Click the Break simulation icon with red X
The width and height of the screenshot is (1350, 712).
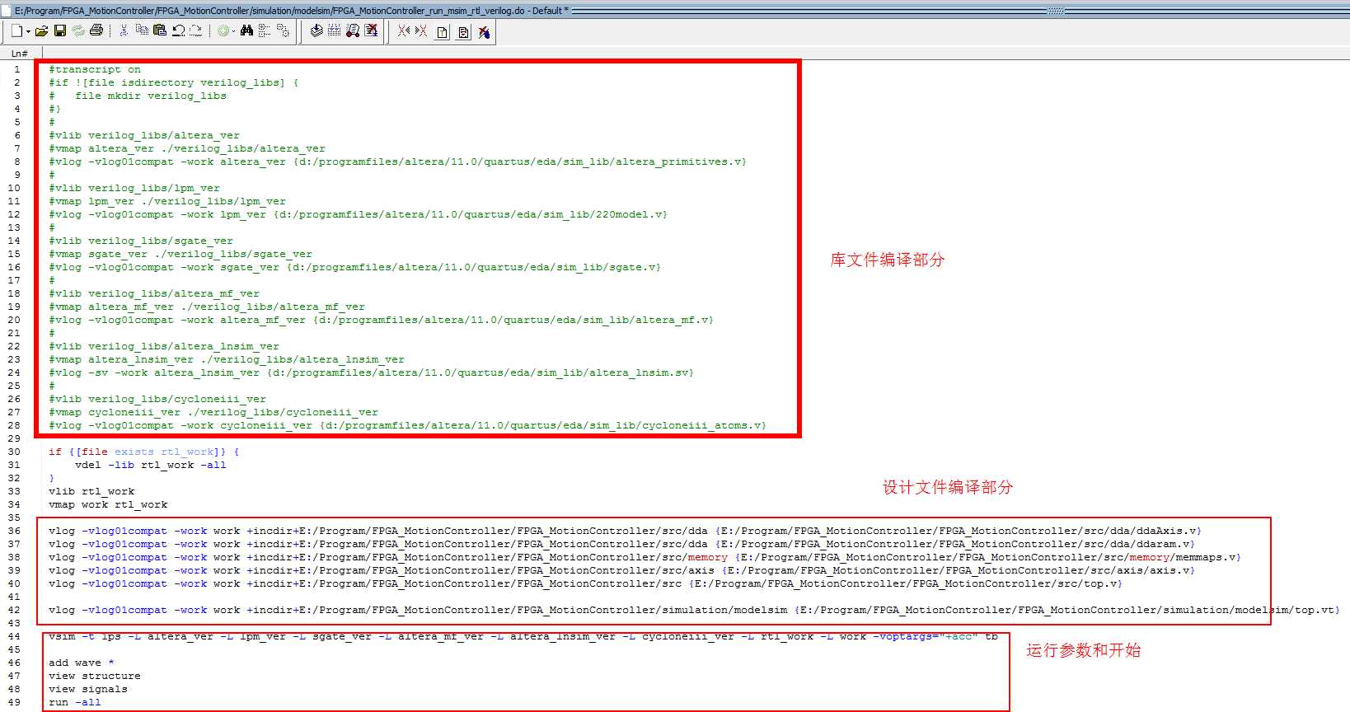click(372, 30)
